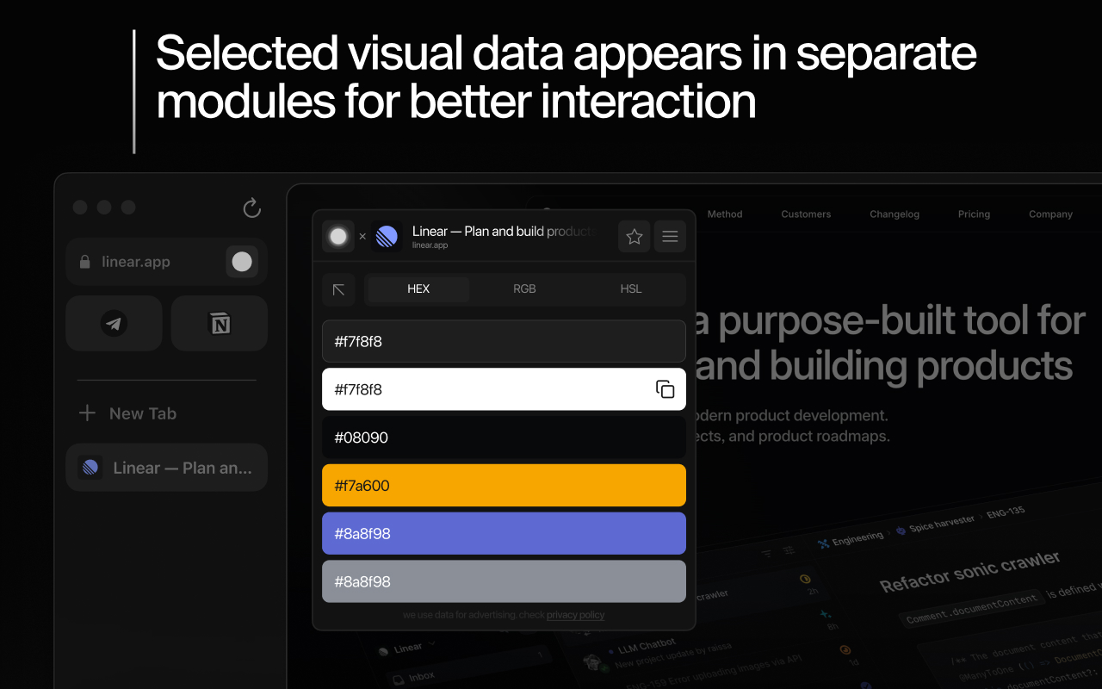Click the Telegram shortcut icon

[114, 323]
